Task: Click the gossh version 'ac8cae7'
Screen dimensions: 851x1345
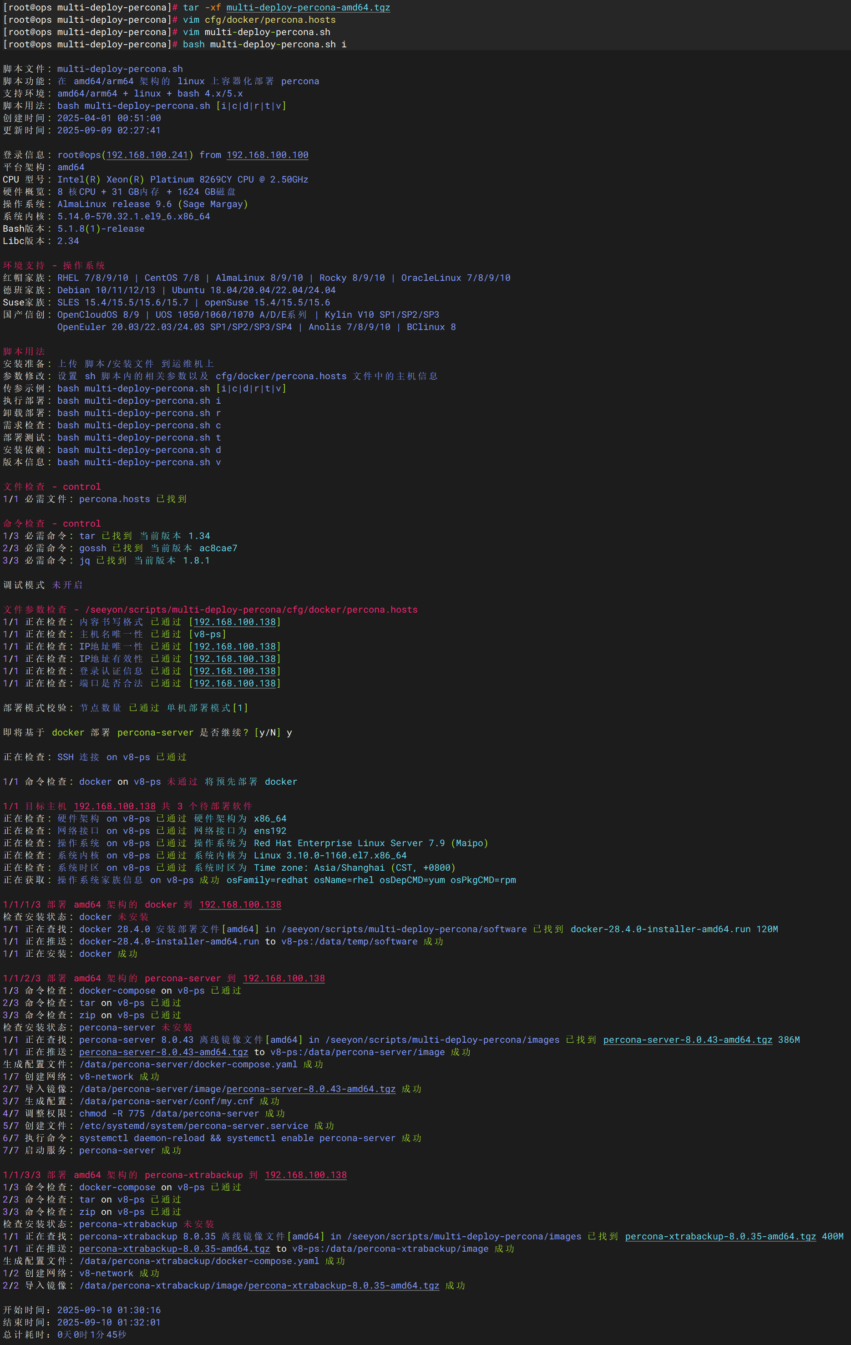Action: coord(218,548)
